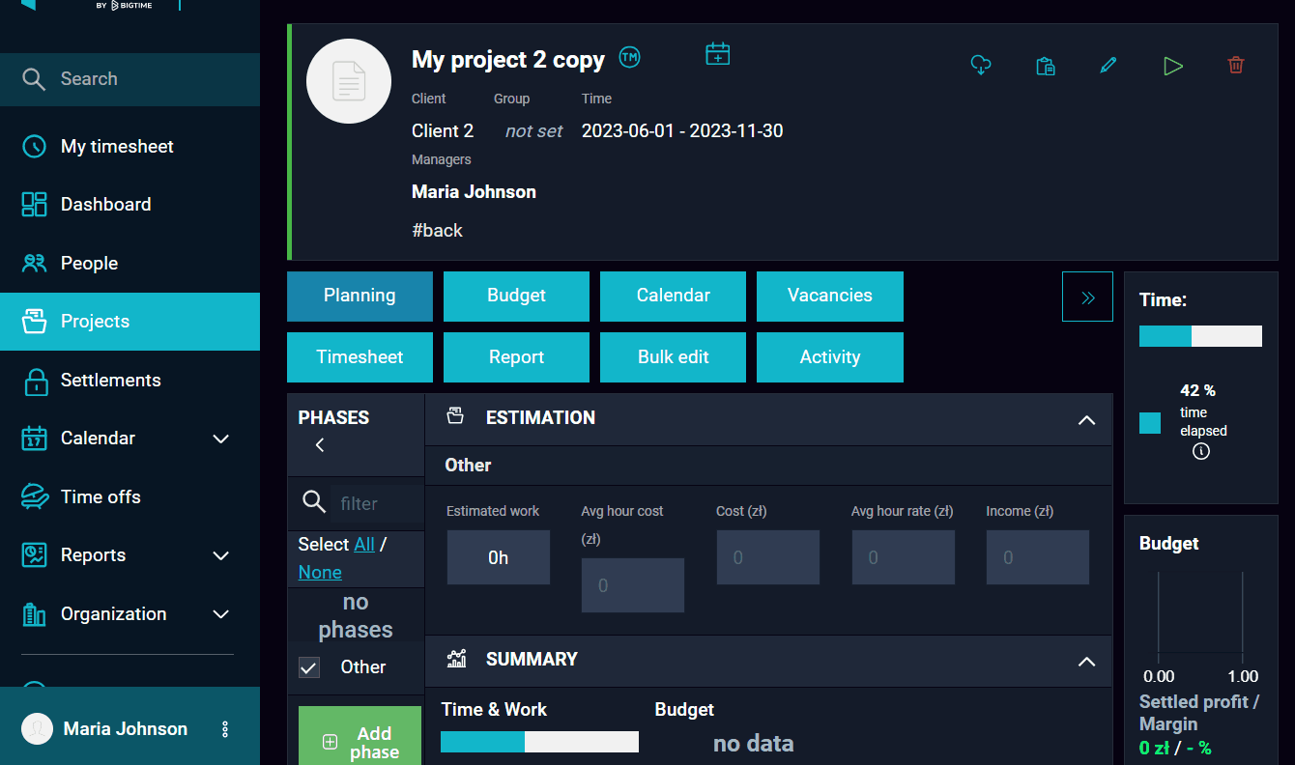Open the Timesheet tab
This screenshot has height=765, width=1295.
(360, 357)
